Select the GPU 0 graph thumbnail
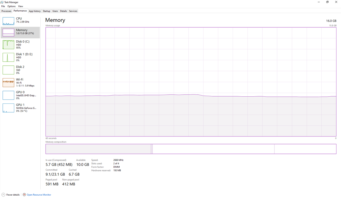341x199 pixels. tap(9, 95)
